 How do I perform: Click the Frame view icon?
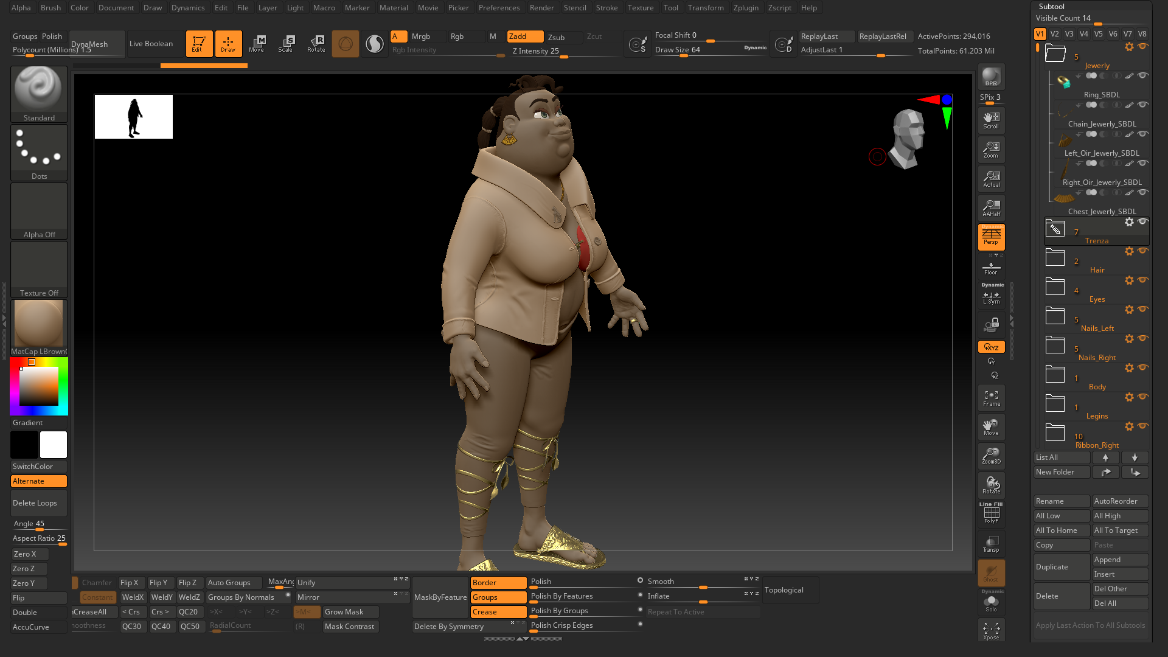coord(991,398)
